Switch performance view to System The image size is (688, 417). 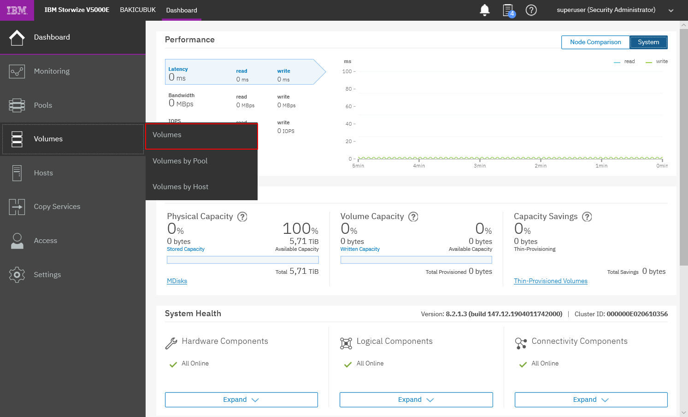pos(648,42)
